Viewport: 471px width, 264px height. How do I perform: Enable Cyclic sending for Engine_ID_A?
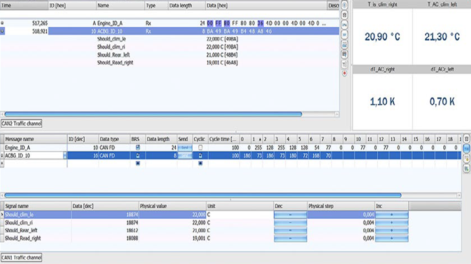point(200,148)
